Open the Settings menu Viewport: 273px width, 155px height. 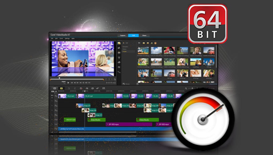pos(67,38)
